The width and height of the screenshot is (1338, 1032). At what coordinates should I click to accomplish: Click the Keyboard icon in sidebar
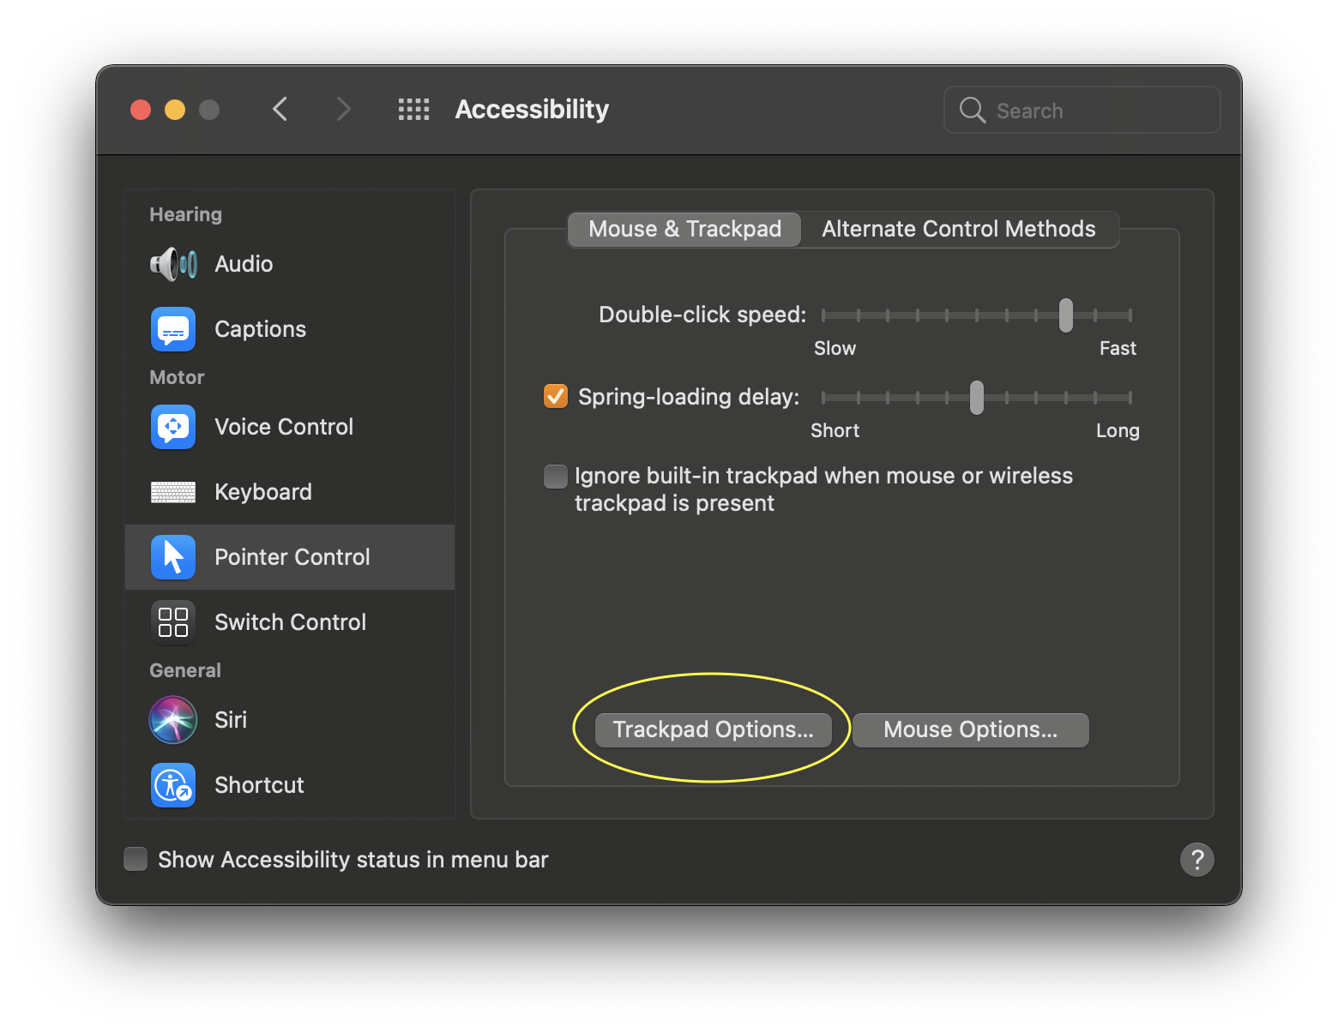[172, 491]
